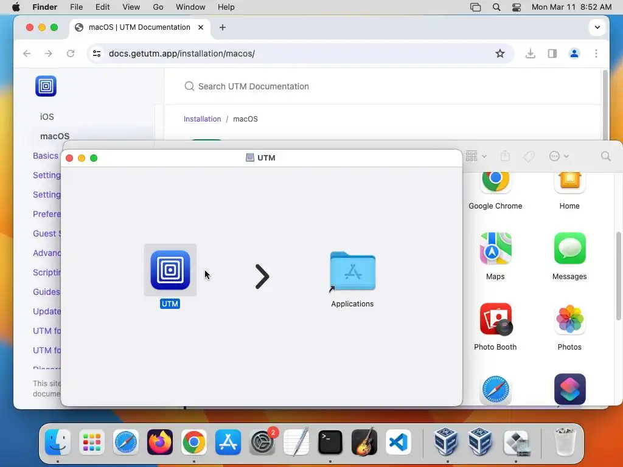Click the address bar URL
The image size is (623, 467).
181,54
